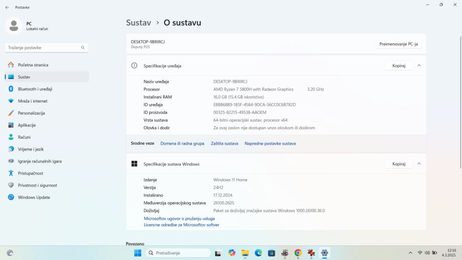This screenshot has height=260, width=462.
Task: Click the widgets icon at taskbar far left
Action: pos(10,253)
